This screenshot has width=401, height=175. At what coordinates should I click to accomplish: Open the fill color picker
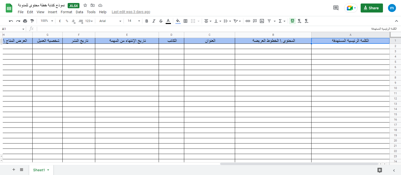[178, 21]
